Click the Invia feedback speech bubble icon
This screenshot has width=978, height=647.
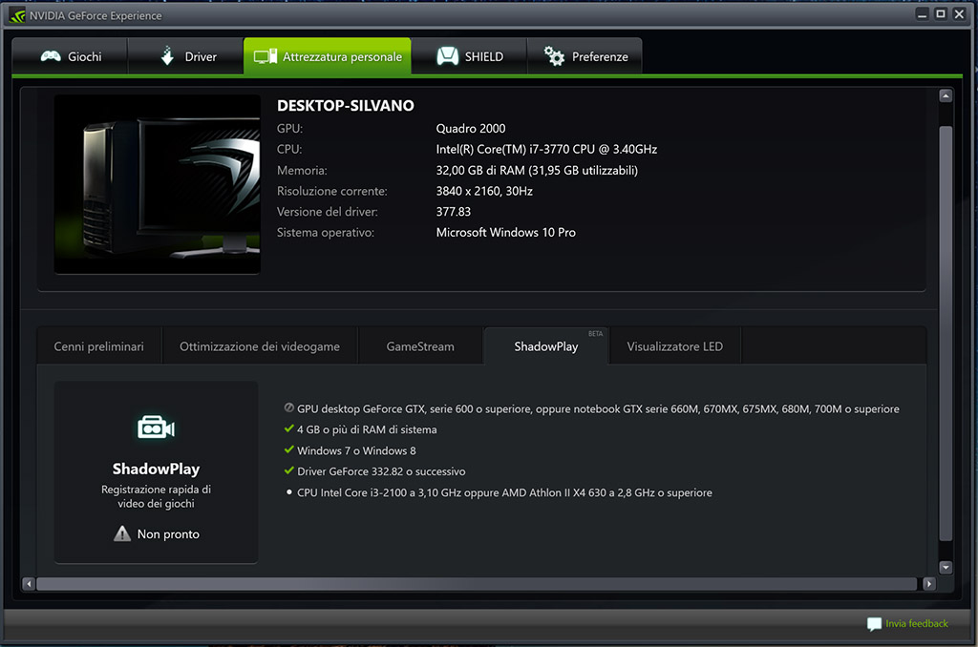point(875,624)
